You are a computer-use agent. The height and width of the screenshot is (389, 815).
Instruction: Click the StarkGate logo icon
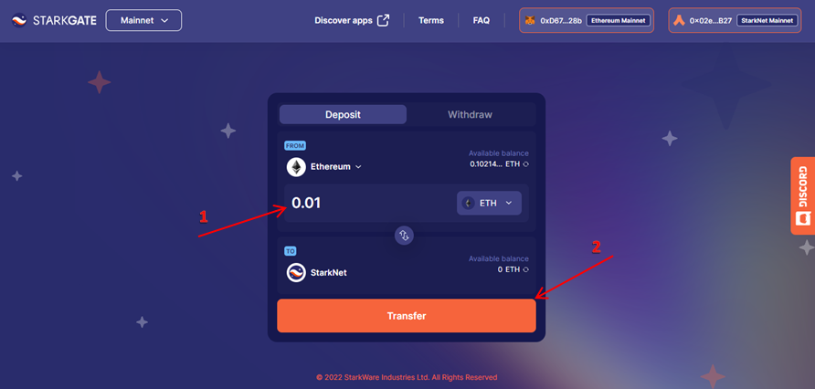pos(19,20)
